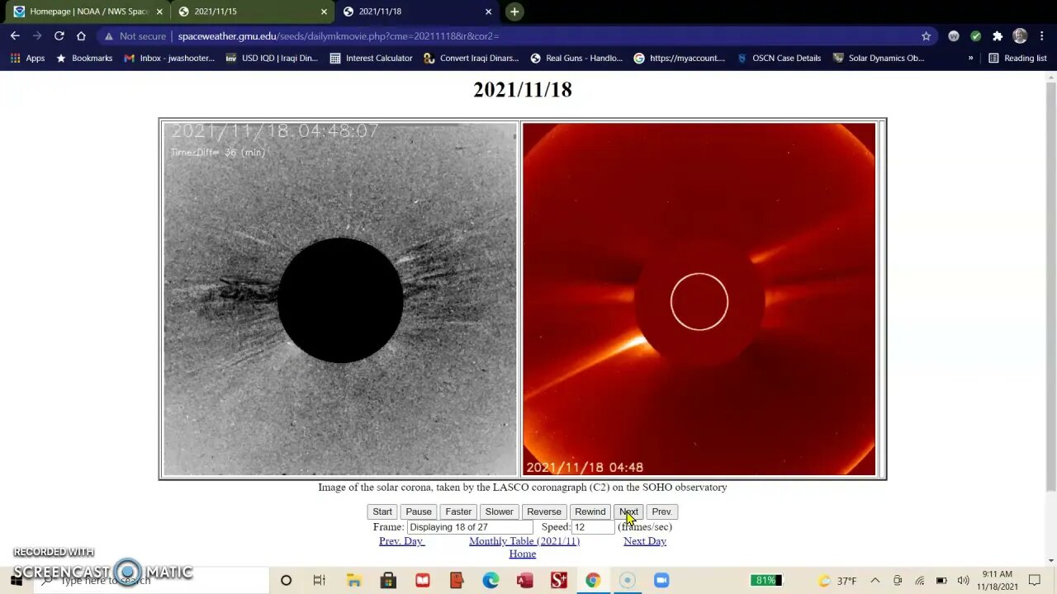
Task: Click the address bar URL
Action: tap(339, 36)
